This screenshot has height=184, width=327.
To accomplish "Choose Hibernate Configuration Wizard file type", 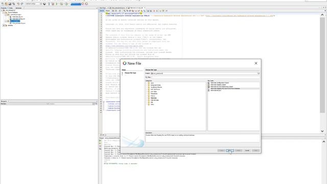I will (219, 83).
